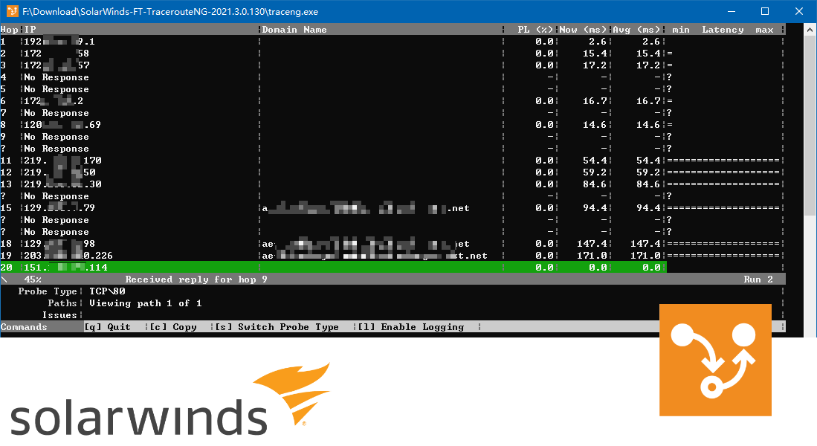817x446 pixels.
Task: Click the scrollbar down arrow
Action: point(810,329)
